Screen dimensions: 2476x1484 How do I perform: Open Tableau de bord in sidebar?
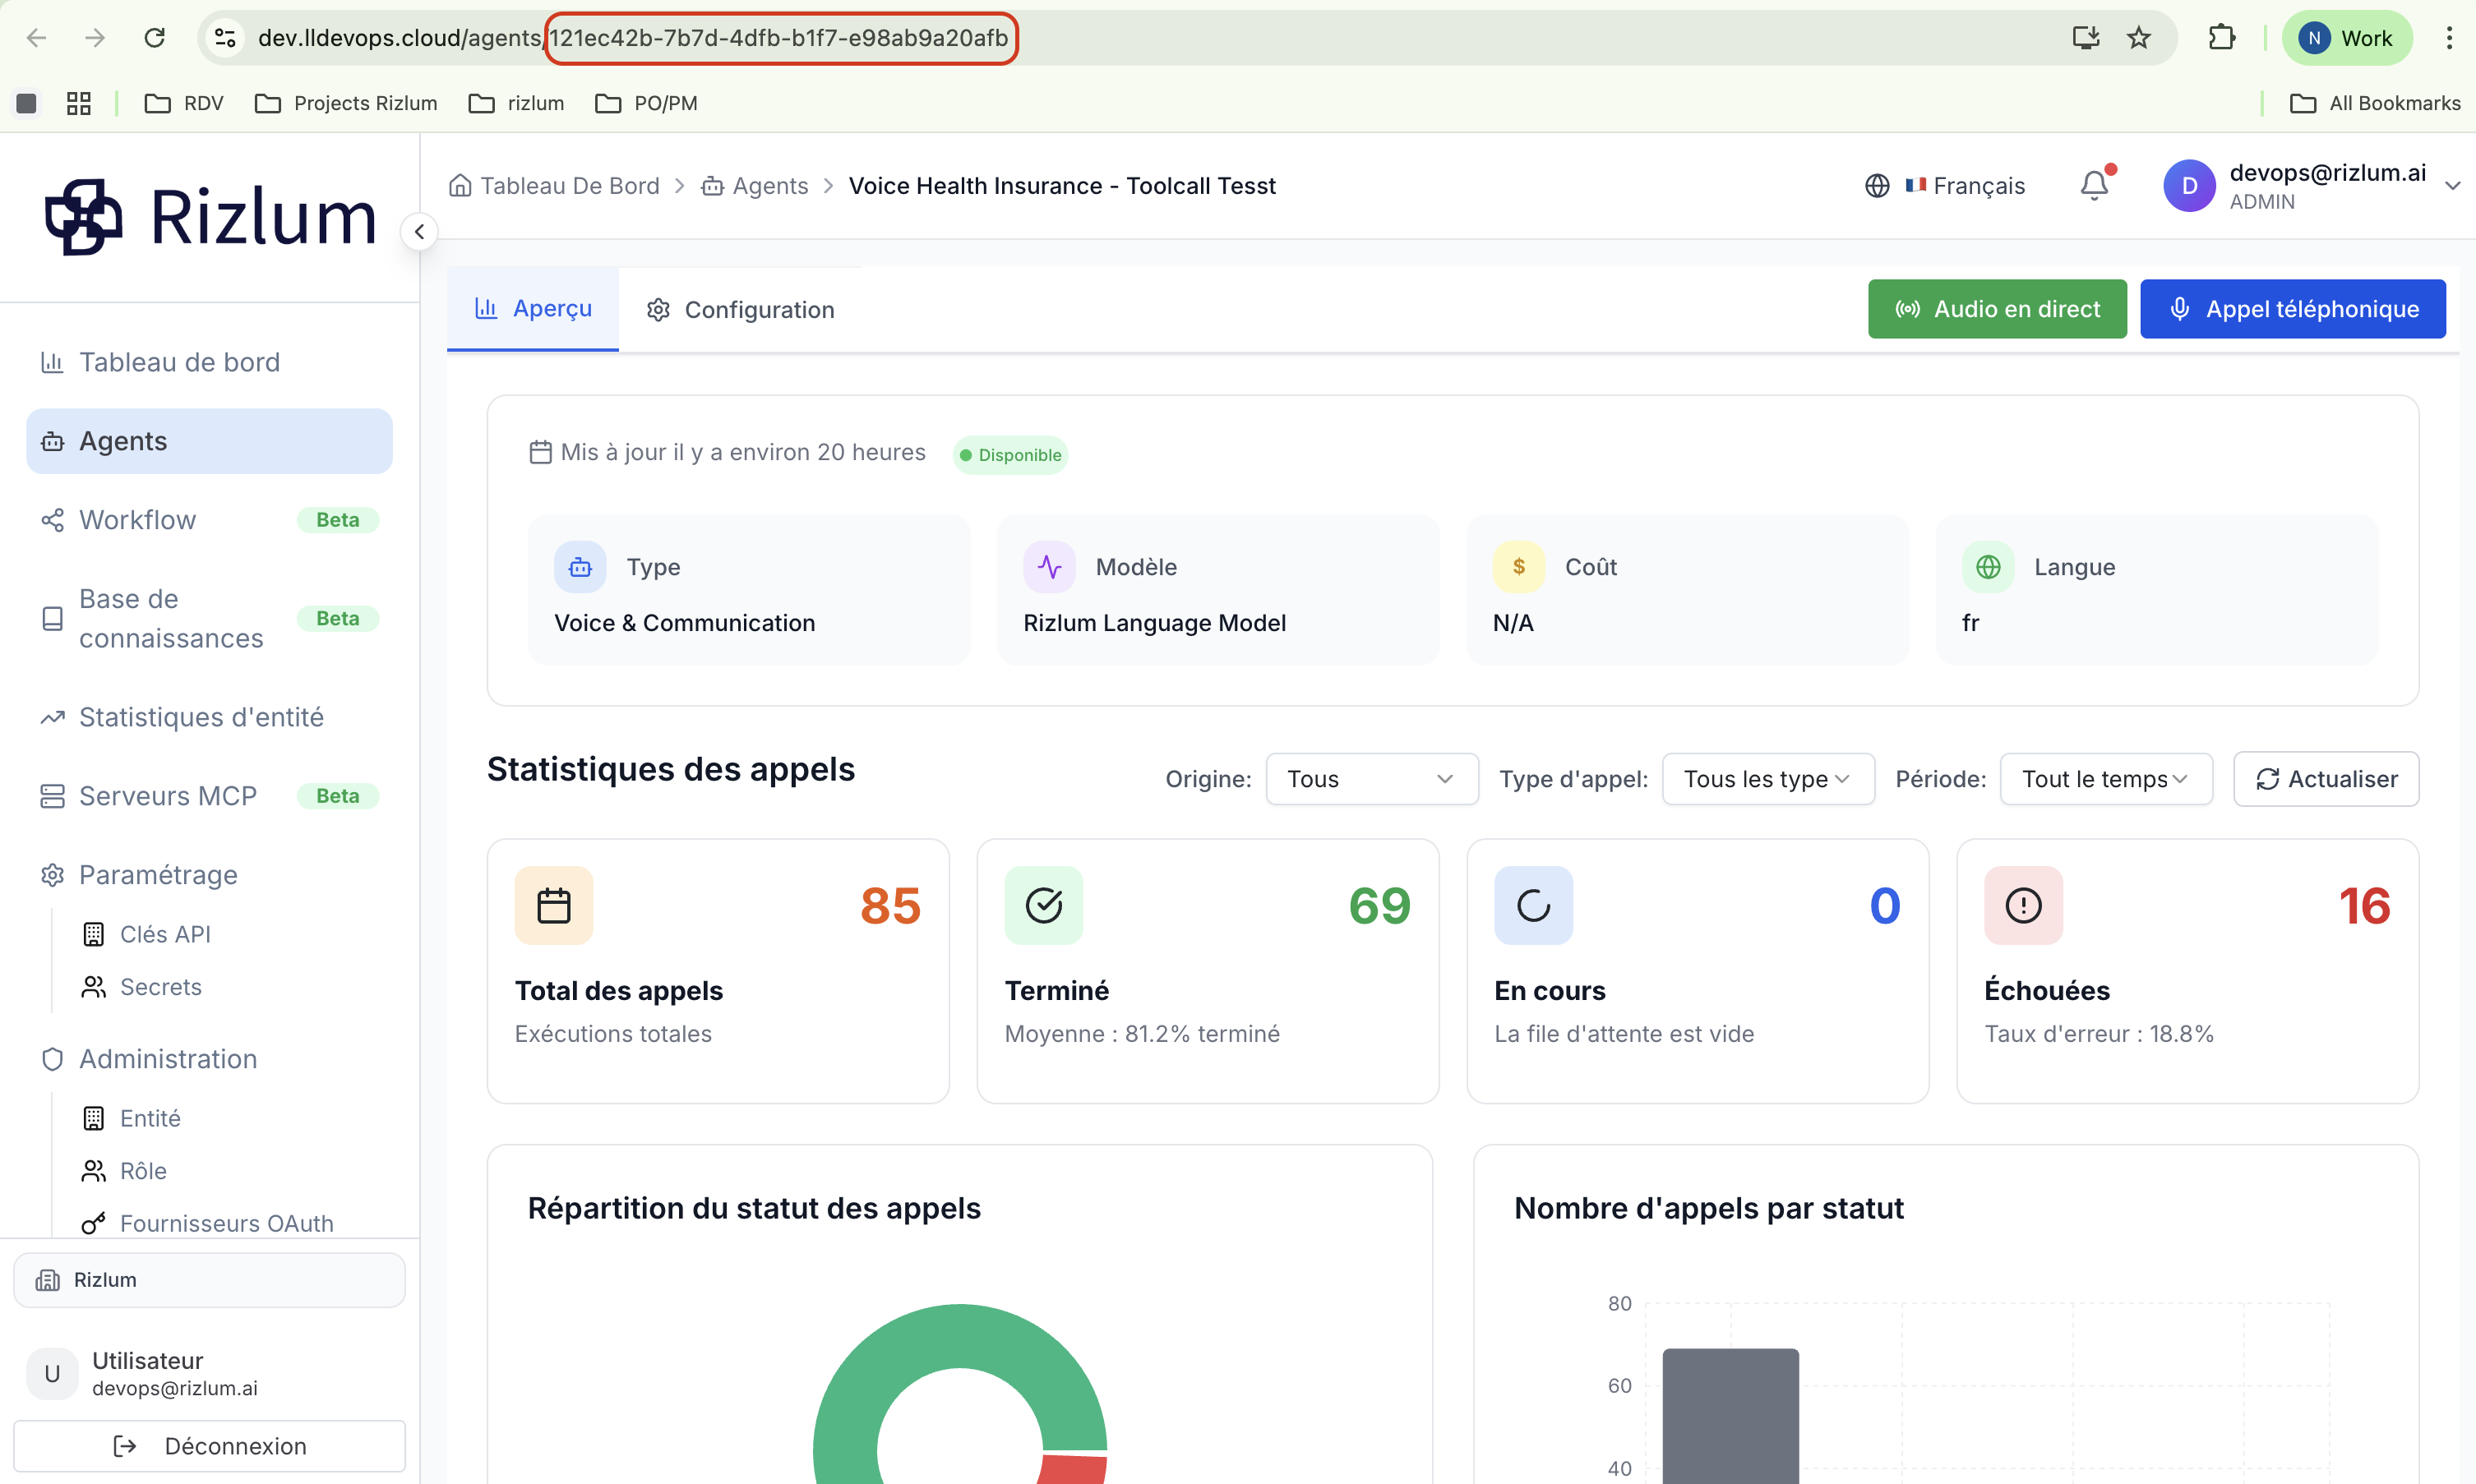(x=209, y=362)
